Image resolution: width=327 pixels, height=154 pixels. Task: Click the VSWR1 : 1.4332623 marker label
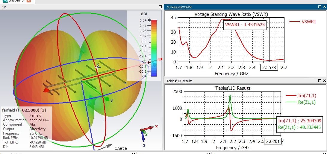(245, 25)
